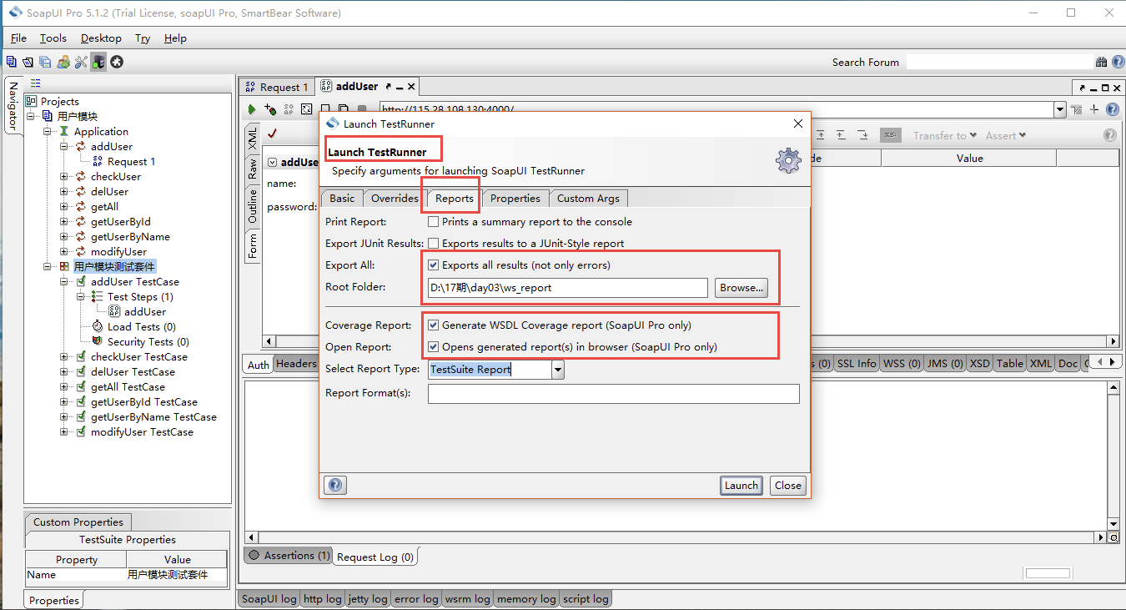1126x610 pixels.
Task: Expand the getAll TestCase node
Action: pos(64,386)
